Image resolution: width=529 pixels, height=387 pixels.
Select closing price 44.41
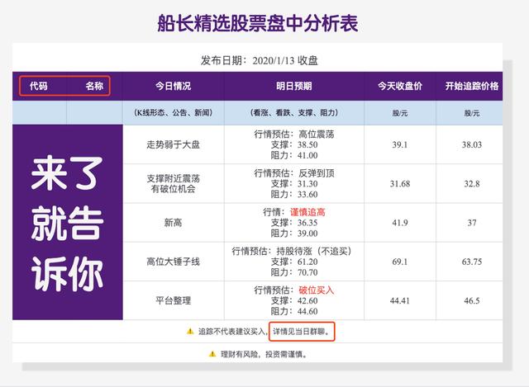(x=400, y=301)
